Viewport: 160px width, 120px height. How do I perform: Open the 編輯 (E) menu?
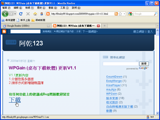(18, 8)
